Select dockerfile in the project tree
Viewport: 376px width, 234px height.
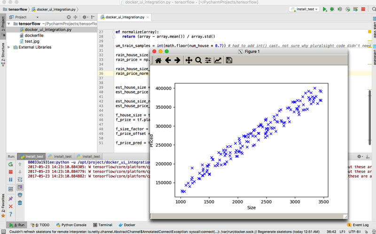[x=34, y=36]
